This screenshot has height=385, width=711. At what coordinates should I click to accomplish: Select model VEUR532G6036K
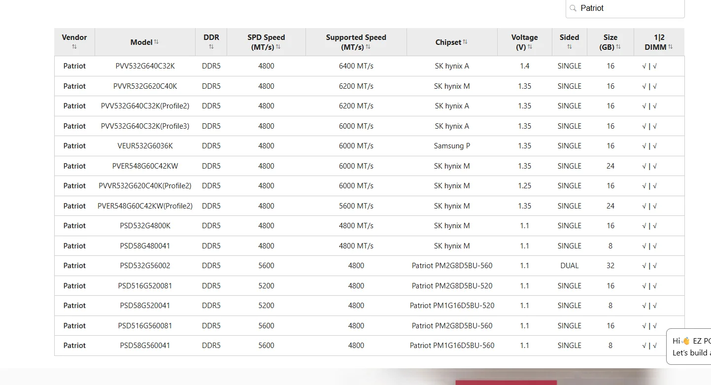tap(145, 146)
